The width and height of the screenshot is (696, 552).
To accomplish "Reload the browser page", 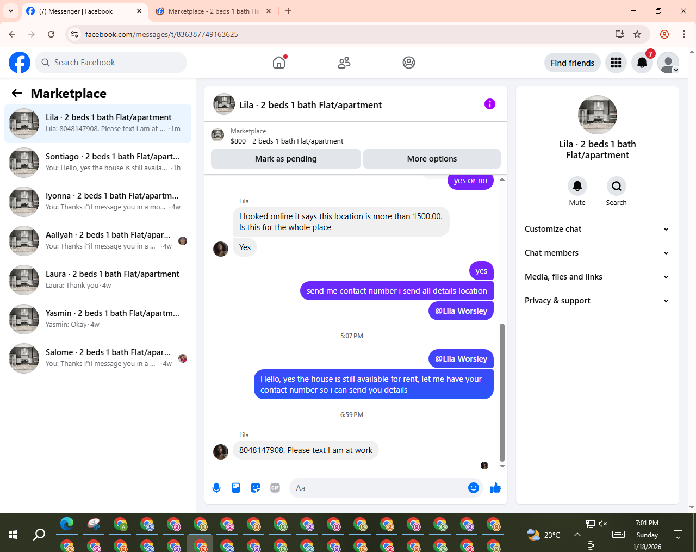I will tap(51, 34).
